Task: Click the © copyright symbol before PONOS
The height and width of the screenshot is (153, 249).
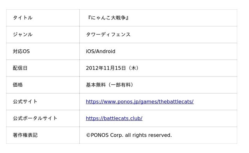Action: coord(88,135)
